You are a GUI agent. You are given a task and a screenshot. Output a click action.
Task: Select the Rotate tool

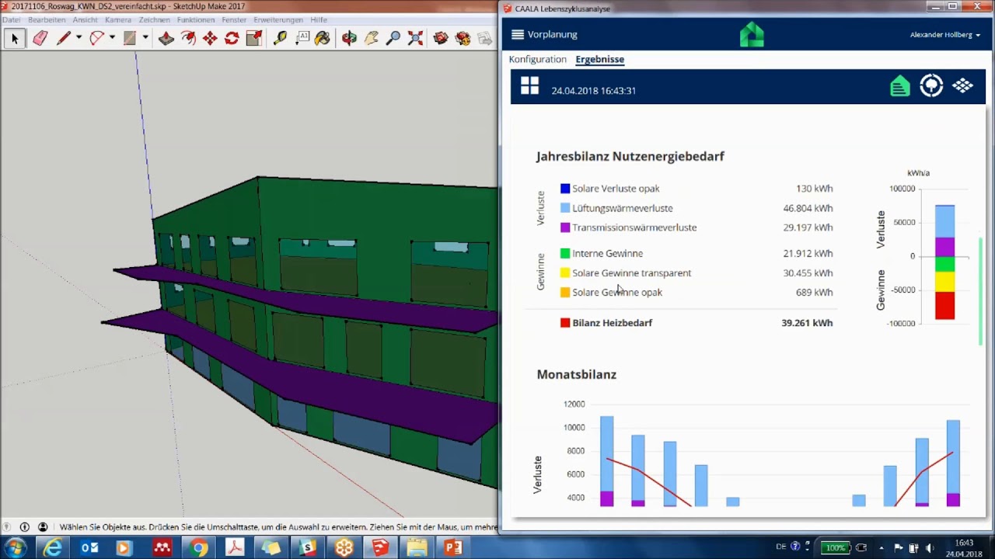[x=232, y=38]
